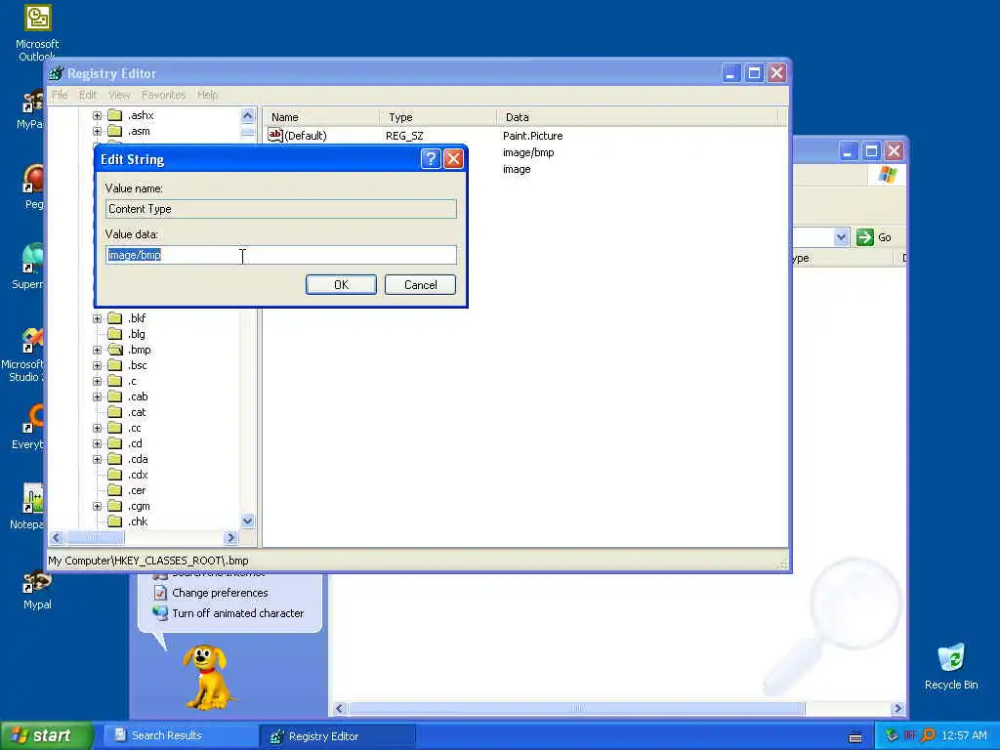Screen dimensions: 1000x750
Task: Select the .bsc folder icon
Action: click(x=115, y=365)
